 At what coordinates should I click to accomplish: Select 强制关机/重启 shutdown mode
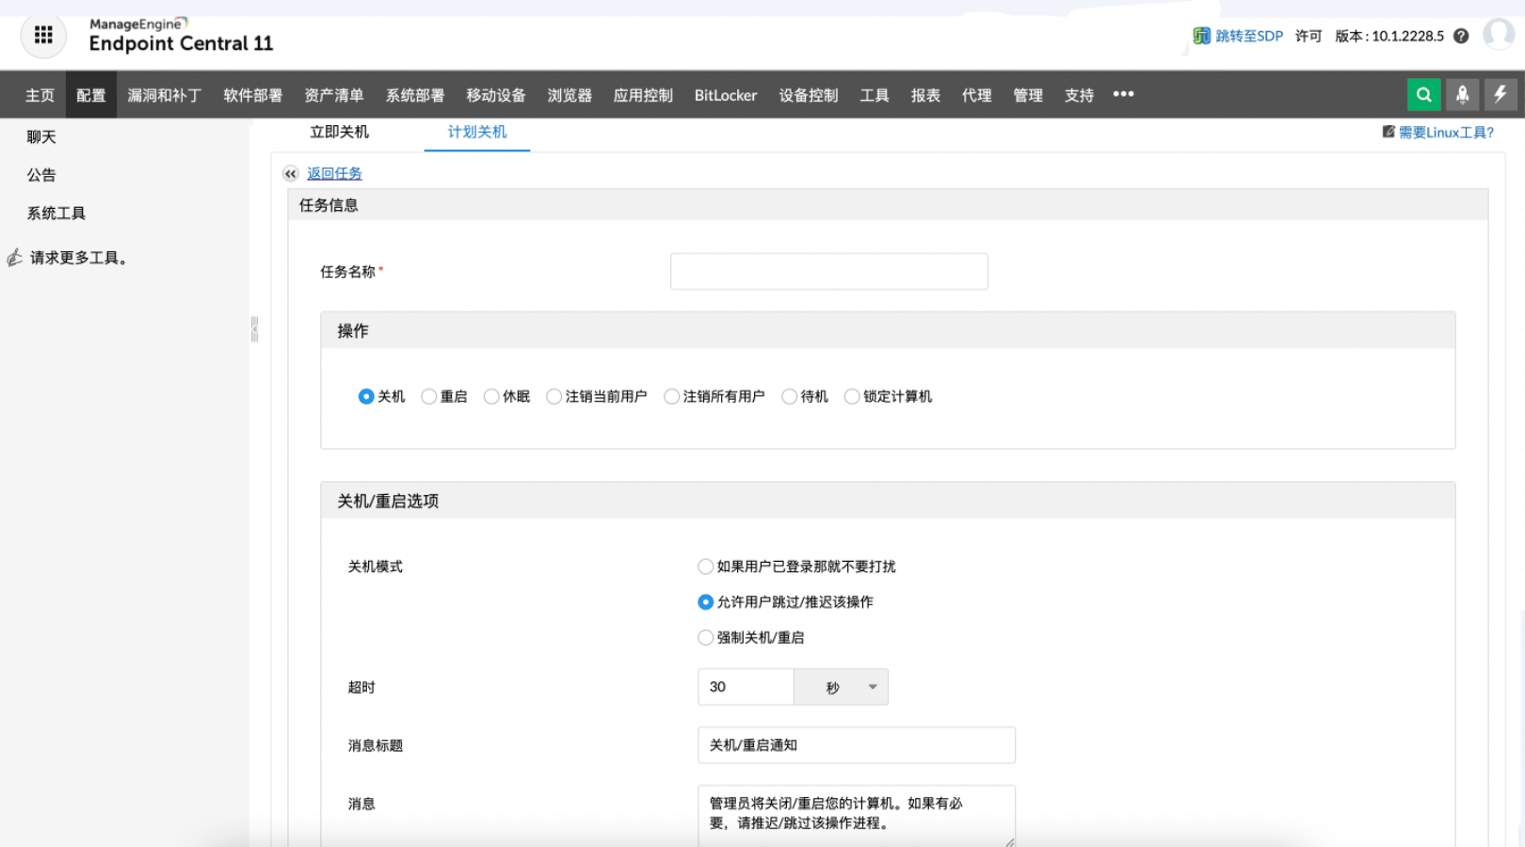coord(705,637)
